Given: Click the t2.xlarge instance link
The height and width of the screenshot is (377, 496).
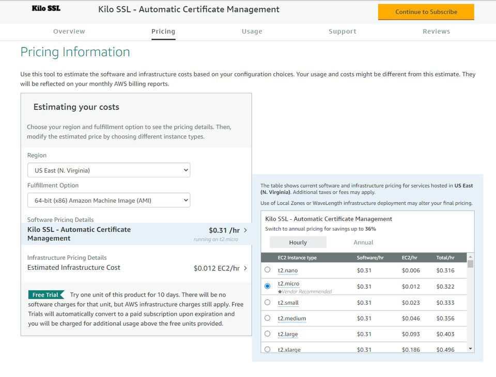Looking at the screenshot, I should click(x=289, y=350).
